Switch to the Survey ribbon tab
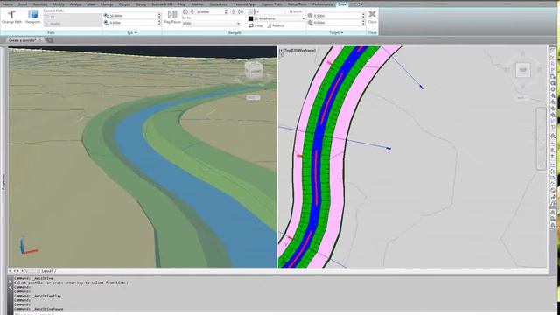 click(141, 4)
